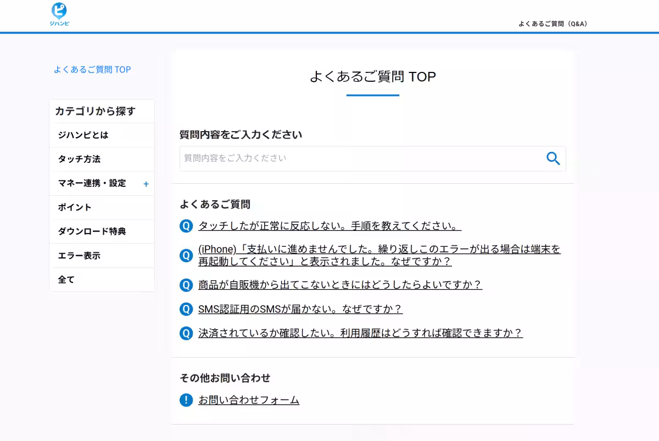This screenshot has height=441, width=659.
Task: Go to the ポイント category
Action: point(75,207)
